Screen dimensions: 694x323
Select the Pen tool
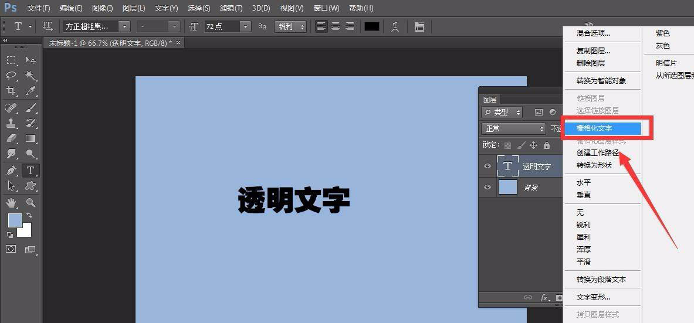pos(12,171)
